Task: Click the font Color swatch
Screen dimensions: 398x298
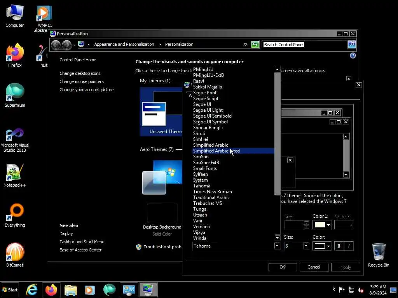Action: pyautogui.click(x=319, y=246)
